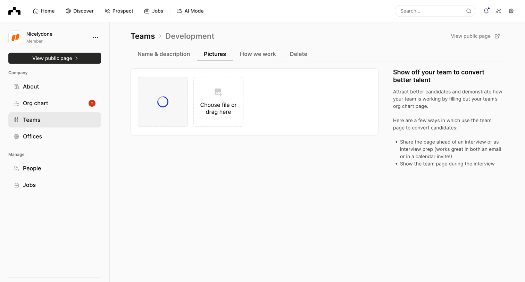
Task: Click the People icon in sidebar
Action: pos(16,168)
